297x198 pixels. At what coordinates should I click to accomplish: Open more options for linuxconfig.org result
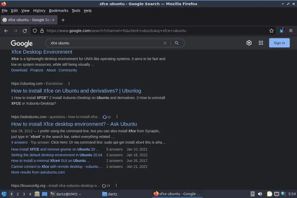116,185
